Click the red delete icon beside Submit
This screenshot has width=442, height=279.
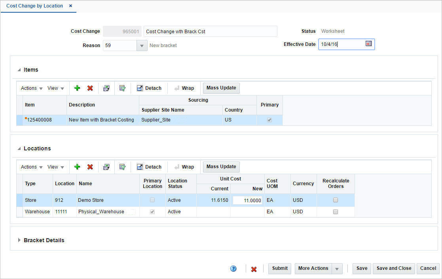click(254, 269)
